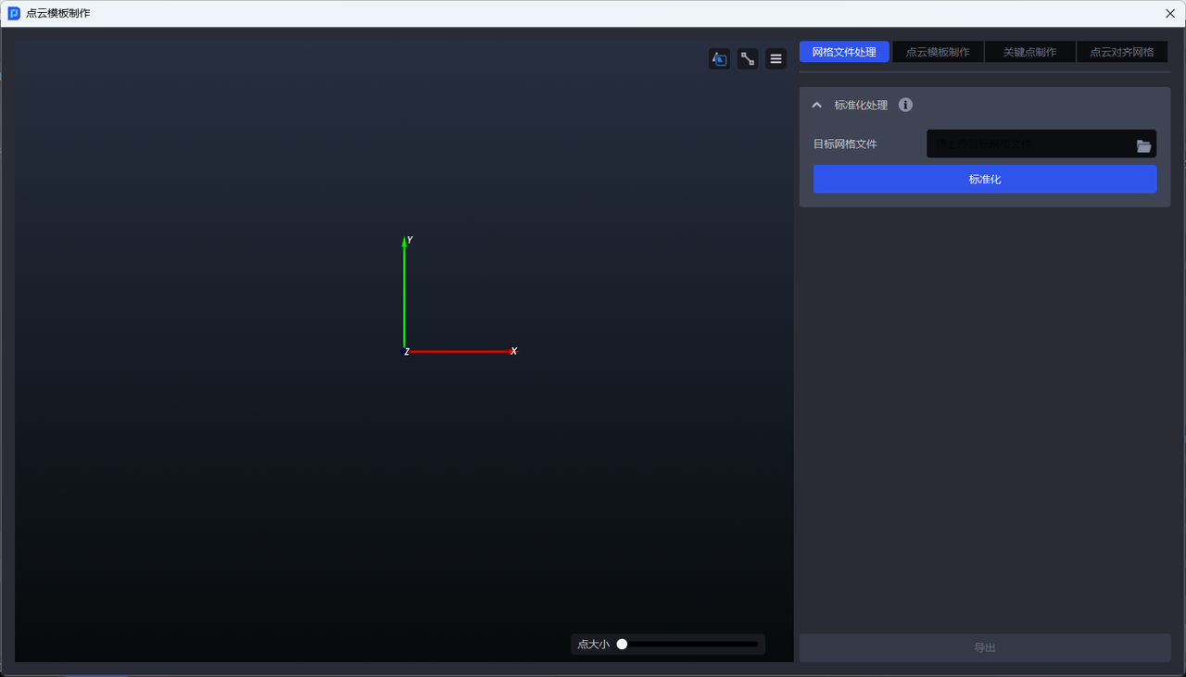Click the Y axis label in viewport
Screen dimensions: 1186x677
(x=410, y=240)
